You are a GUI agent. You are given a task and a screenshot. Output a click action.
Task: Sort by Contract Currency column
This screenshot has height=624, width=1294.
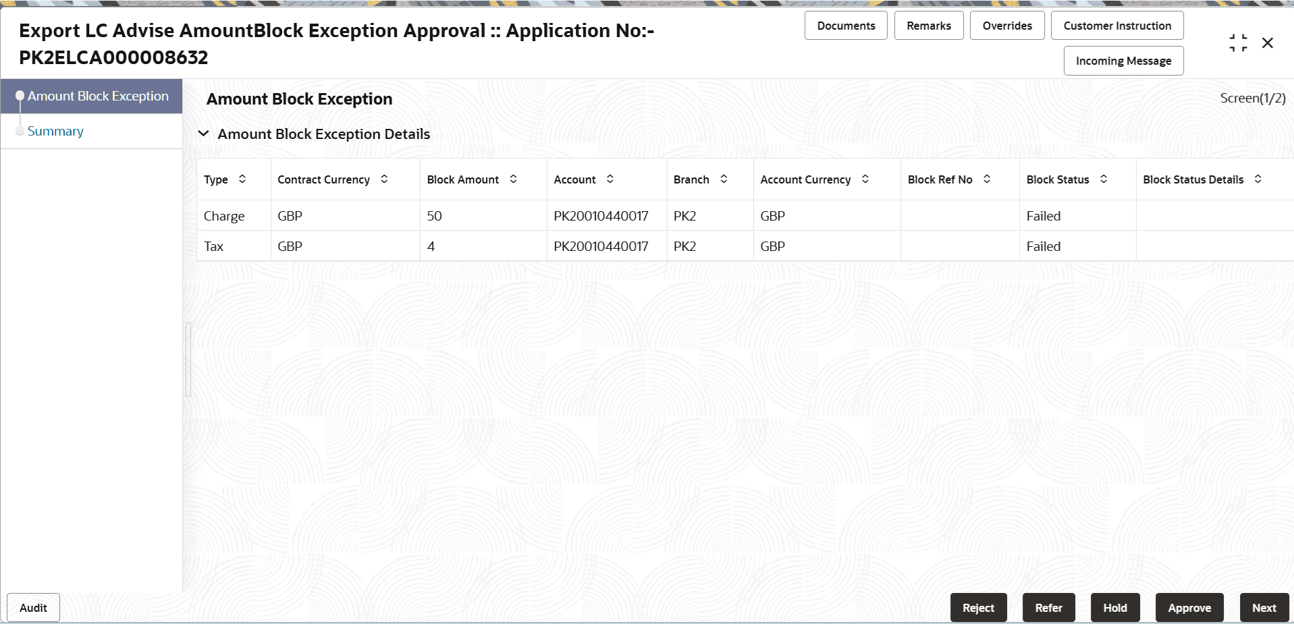[384, 179]
